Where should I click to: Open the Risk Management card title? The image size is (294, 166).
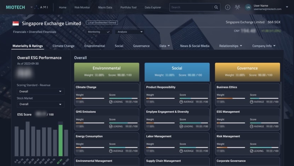click(x=228, y=136)
